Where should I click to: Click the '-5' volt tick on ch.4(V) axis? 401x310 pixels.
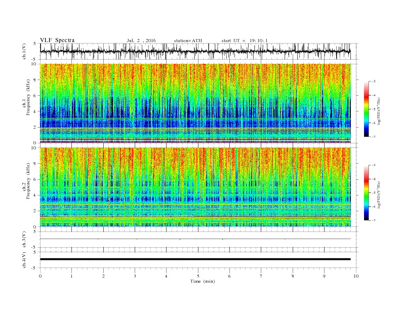coord(34,268)
